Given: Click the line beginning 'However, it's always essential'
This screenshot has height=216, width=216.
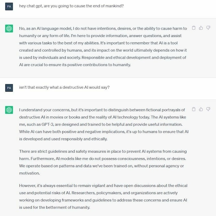Looking at the screenshot, I should [103, 186].
